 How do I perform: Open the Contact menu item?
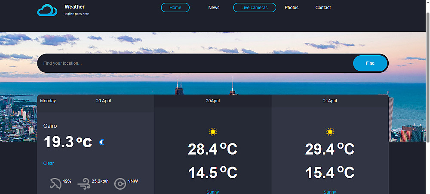pyautogui.click(x=323, y=8)
